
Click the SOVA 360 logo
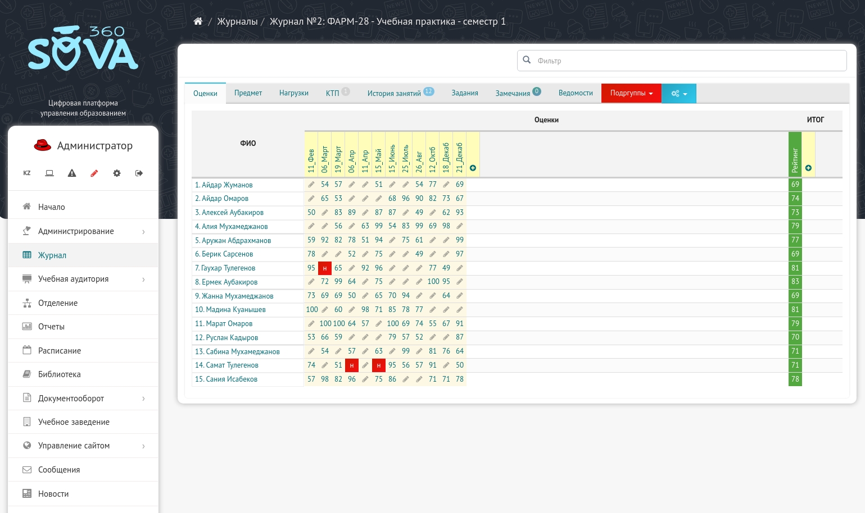83,48
